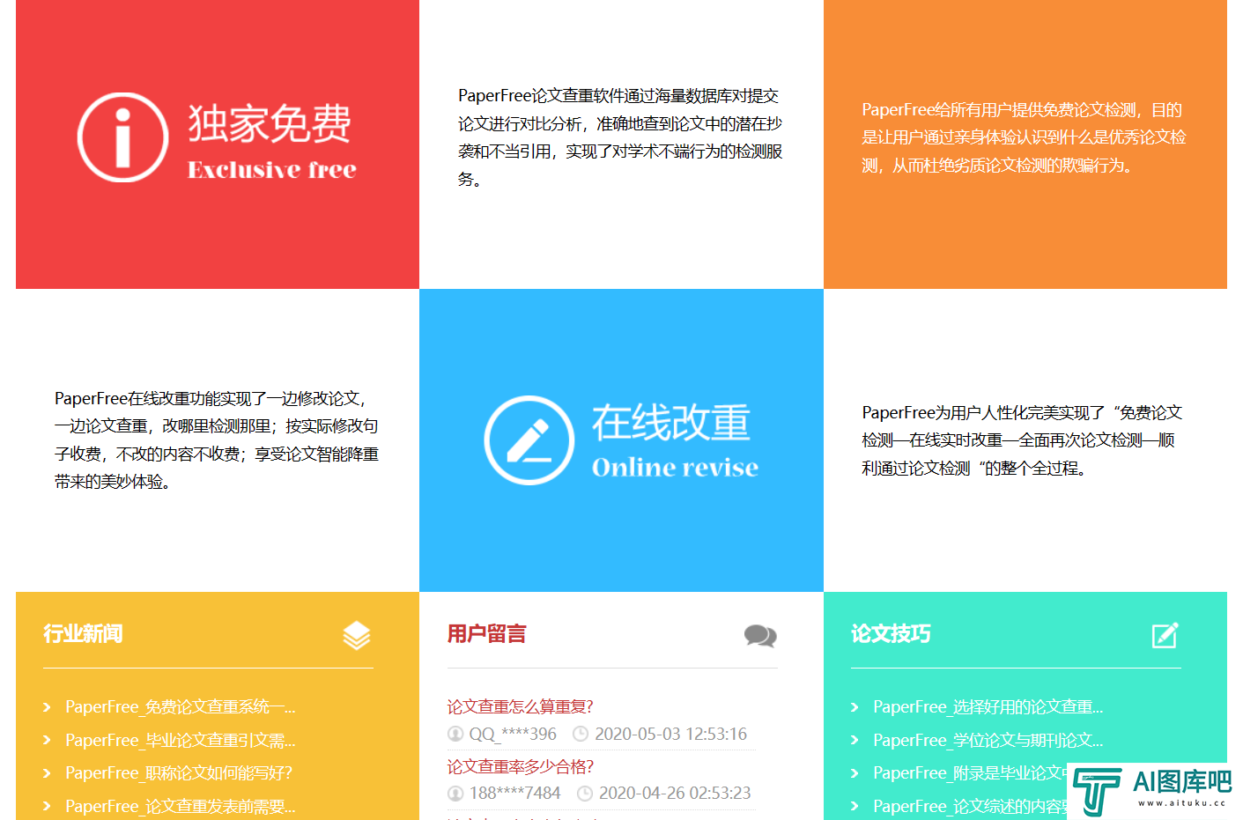The image size is (1243, 820).
Task: Click chevron before PaperFree_免费论文查重系统
Action: pos(48,707)
